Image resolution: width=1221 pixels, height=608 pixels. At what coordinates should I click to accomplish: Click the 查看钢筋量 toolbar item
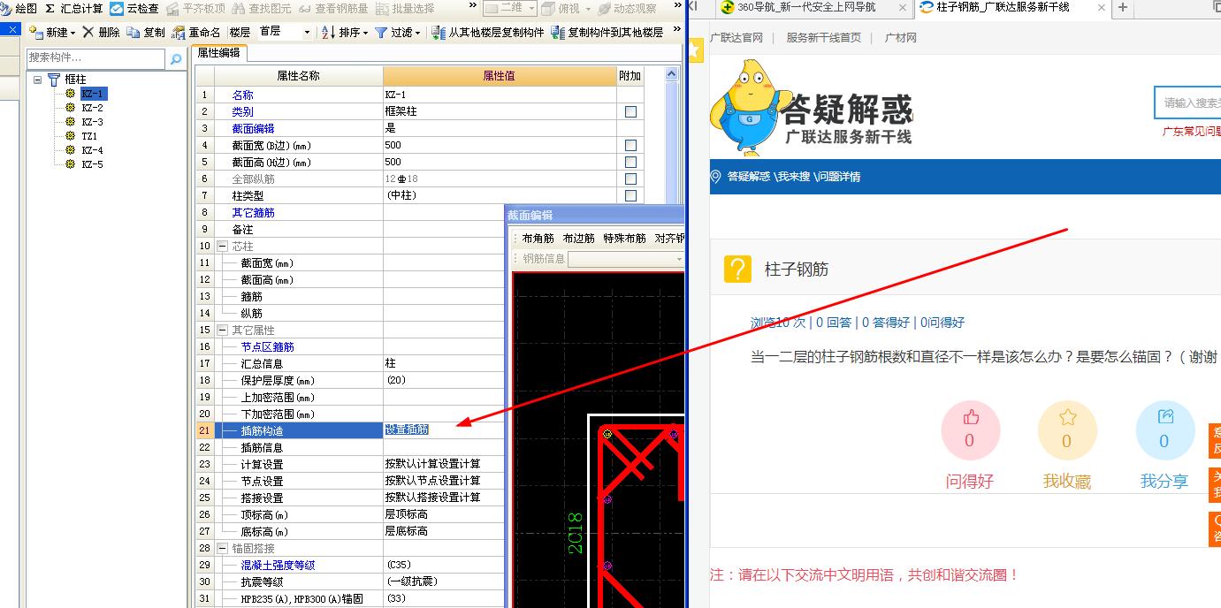click(333, 8)
